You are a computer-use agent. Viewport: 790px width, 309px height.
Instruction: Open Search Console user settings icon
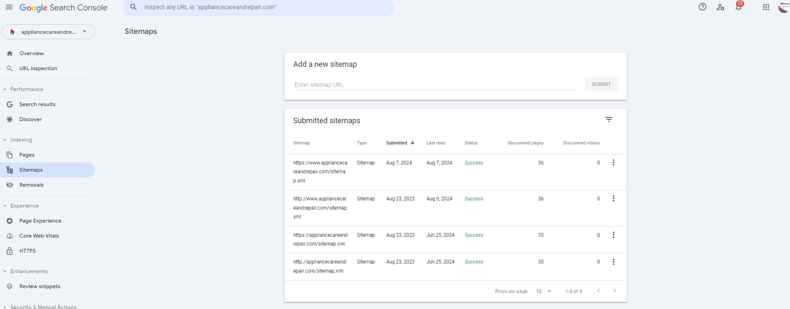[720, 7]
